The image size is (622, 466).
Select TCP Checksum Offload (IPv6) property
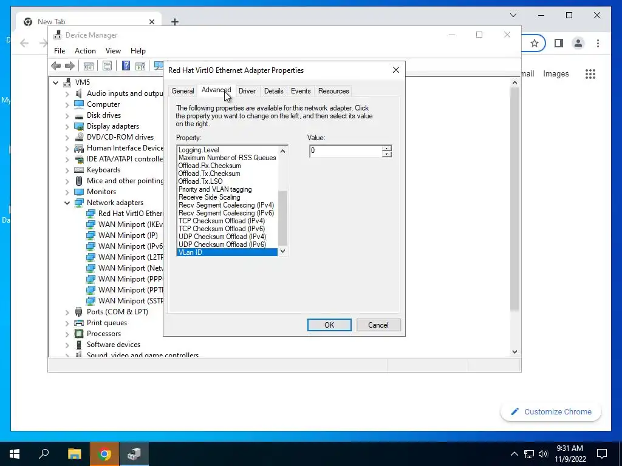coord(227,229)
